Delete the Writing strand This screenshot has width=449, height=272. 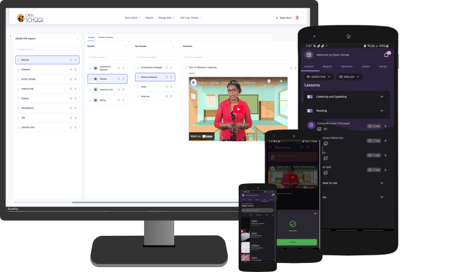pyautogui.click(x=124, y=100)
